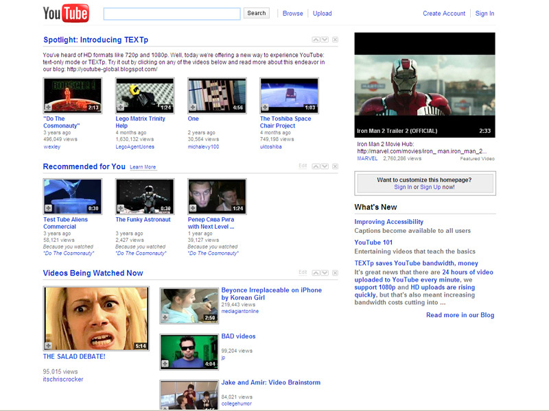Open The Funky Astronaut video title
The height and width of the screenshot is (411, 549).
click(143, 219)
